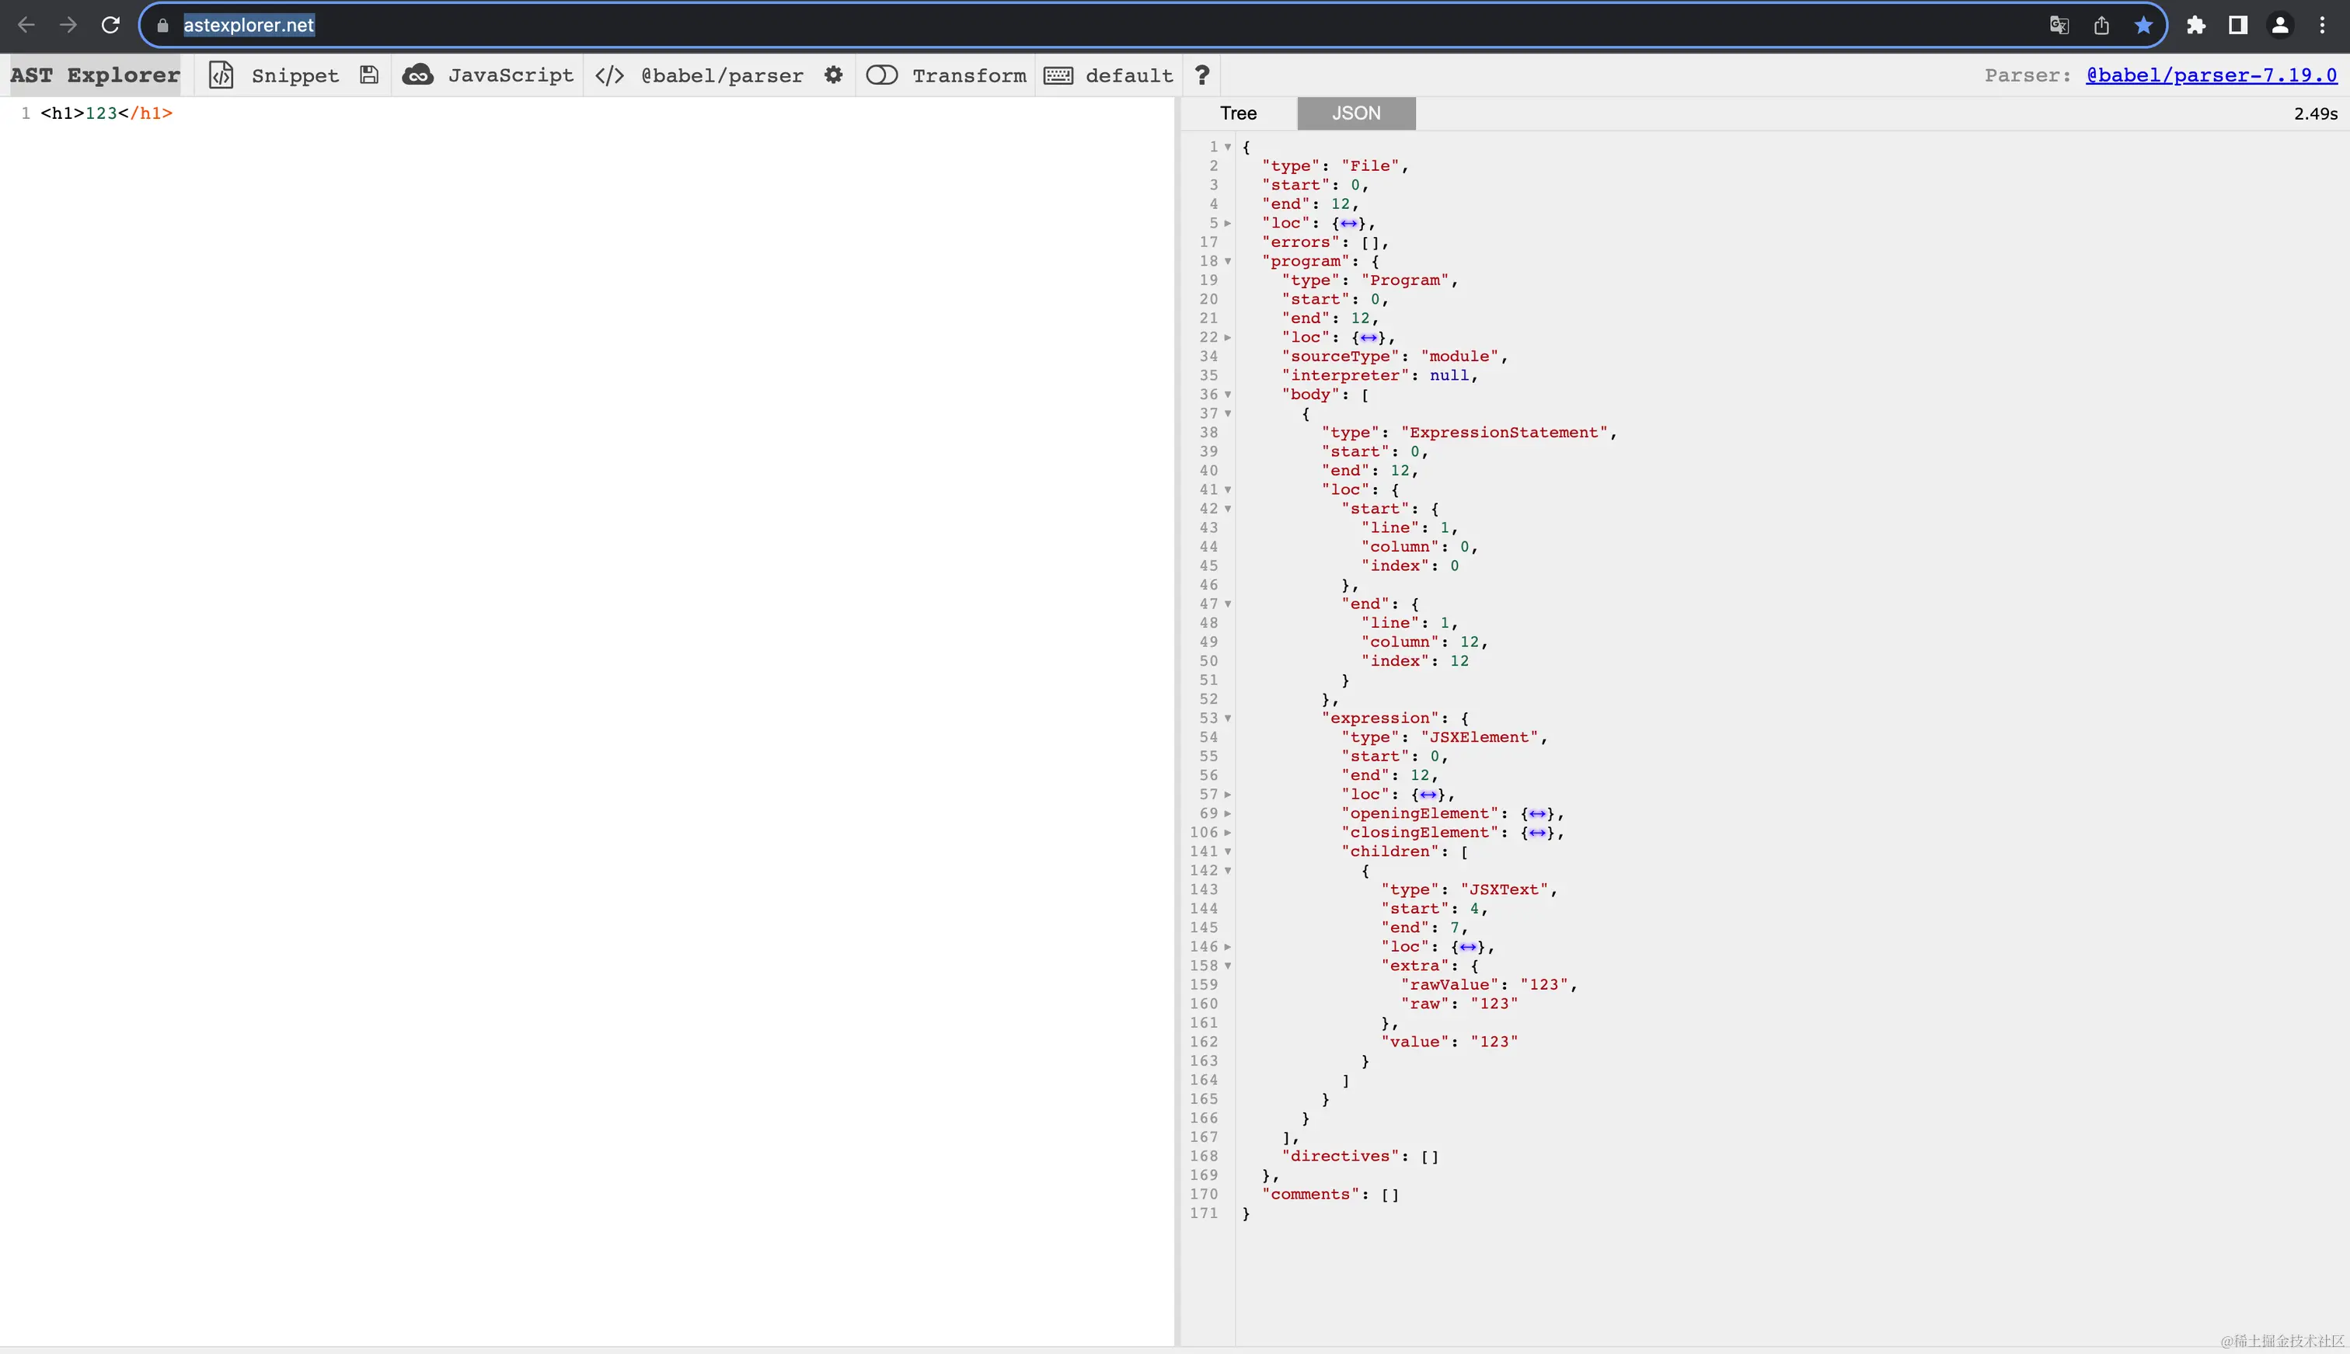Open the JavaScript language dropdown
The width and height of the screenshot is (2350, 1354).
(510, 75)
